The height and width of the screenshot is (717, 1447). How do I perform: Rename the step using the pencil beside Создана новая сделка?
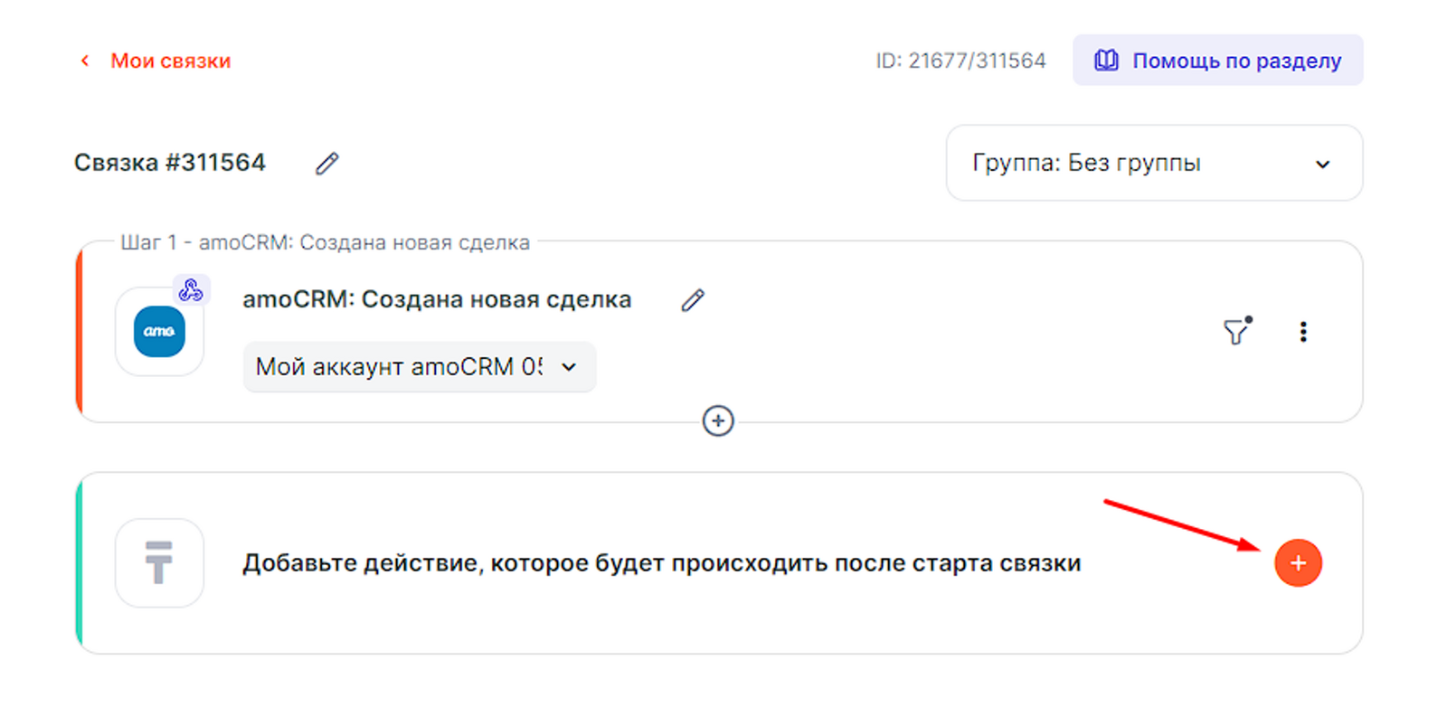(x=693, y=300)
